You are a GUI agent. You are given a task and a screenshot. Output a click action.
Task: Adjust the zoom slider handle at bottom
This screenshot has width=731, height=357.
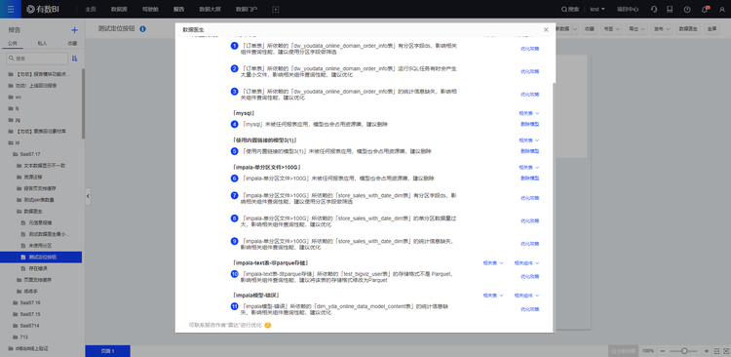coord(684,350)
